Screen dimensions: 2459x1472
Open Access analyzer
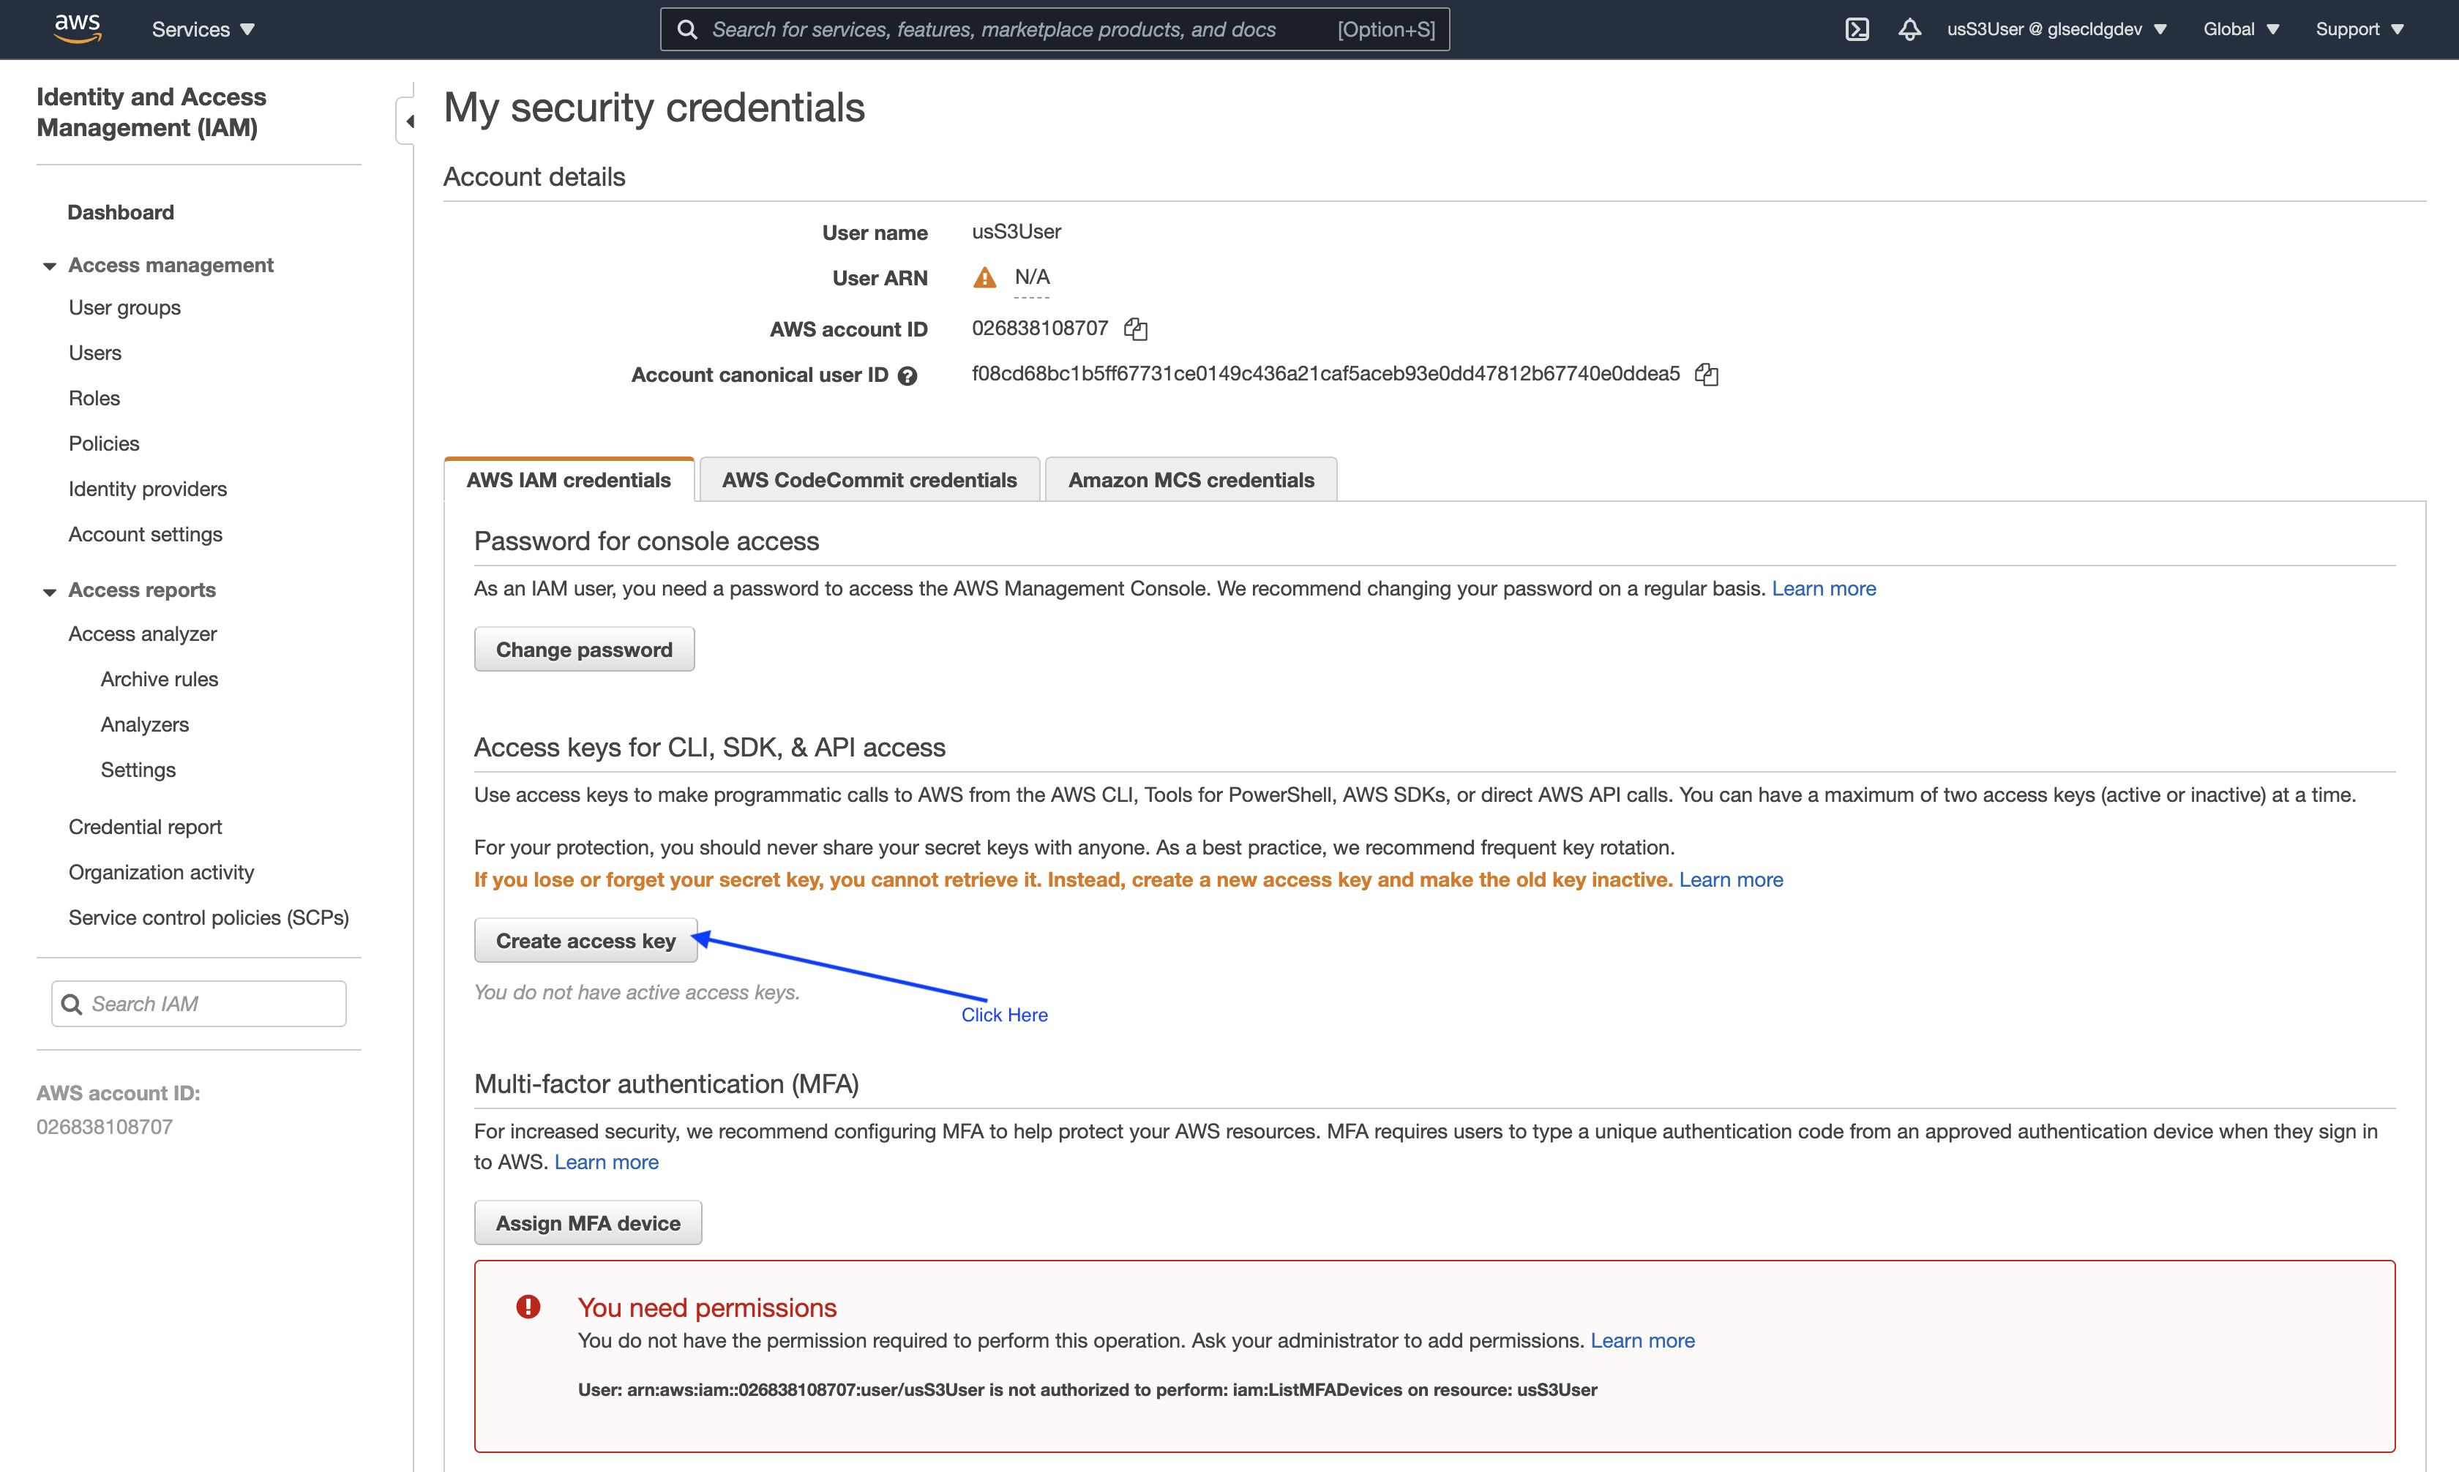pos(142,634)
